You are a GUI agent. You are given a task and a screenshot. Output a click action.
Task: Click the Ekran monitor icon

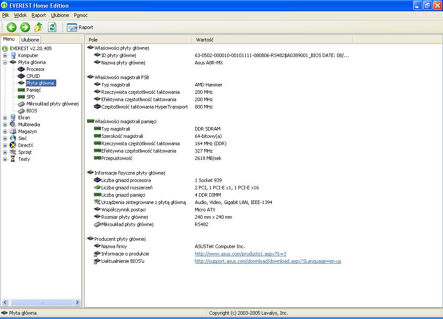[x=13, y=118]
